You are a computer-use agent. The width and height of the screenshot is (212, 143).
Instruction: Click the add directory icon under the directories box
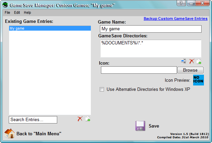coord(199,62)
